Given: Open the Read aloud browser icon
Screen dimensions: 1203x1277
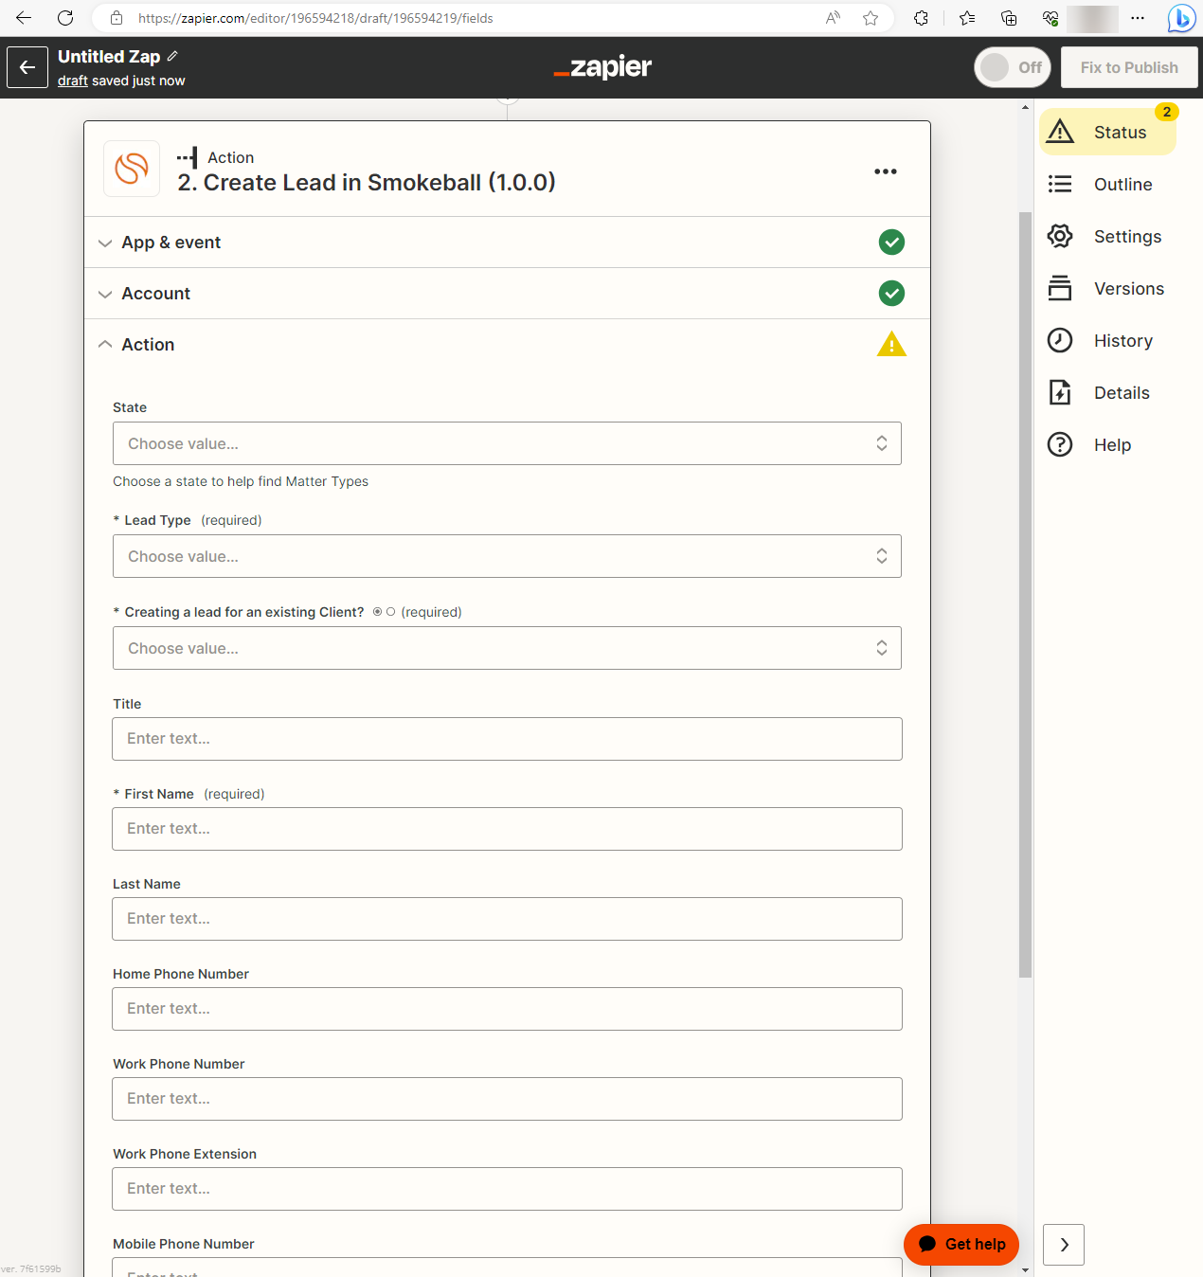Looking at the screenshot, I should (x=834, y=18).
